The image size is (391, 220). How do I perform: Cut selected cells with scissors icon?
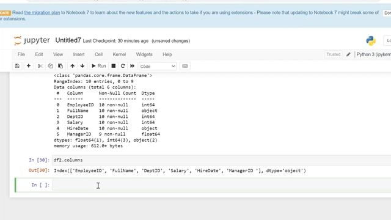tap(40, 66)
